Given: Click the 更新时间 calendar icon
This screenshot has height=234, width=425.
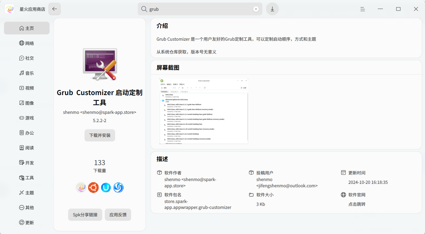Looking at the screenshot, I should (343, 173).
